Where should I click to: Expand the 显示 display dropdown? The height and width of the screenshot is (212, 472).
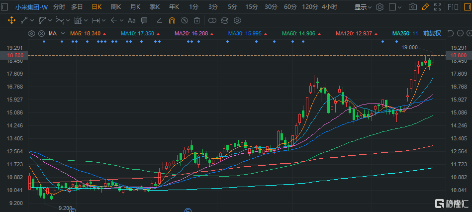363,7
